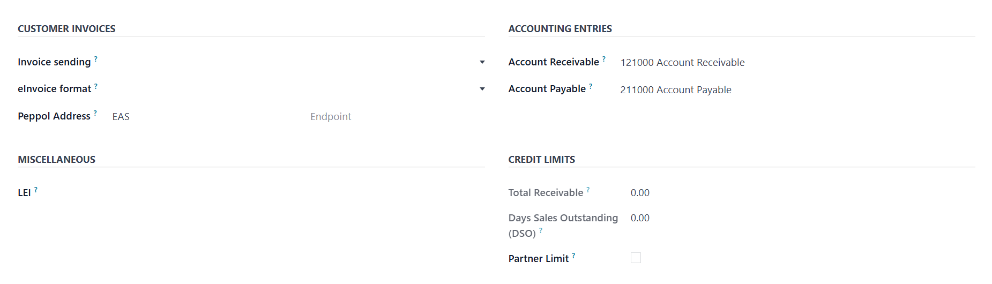Click the Account Receivable help question mark
The height and width of the screenshot is (284, 992).
point(604,58)
